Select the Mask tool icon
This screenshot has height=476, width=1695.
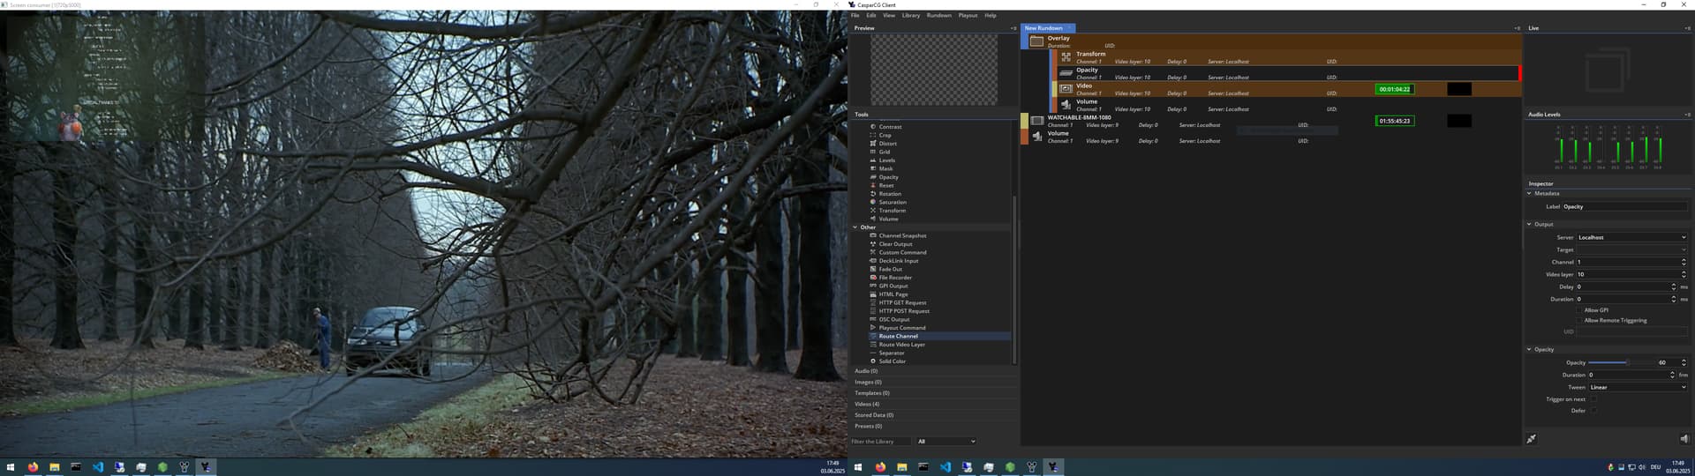[x=873, y=168]
